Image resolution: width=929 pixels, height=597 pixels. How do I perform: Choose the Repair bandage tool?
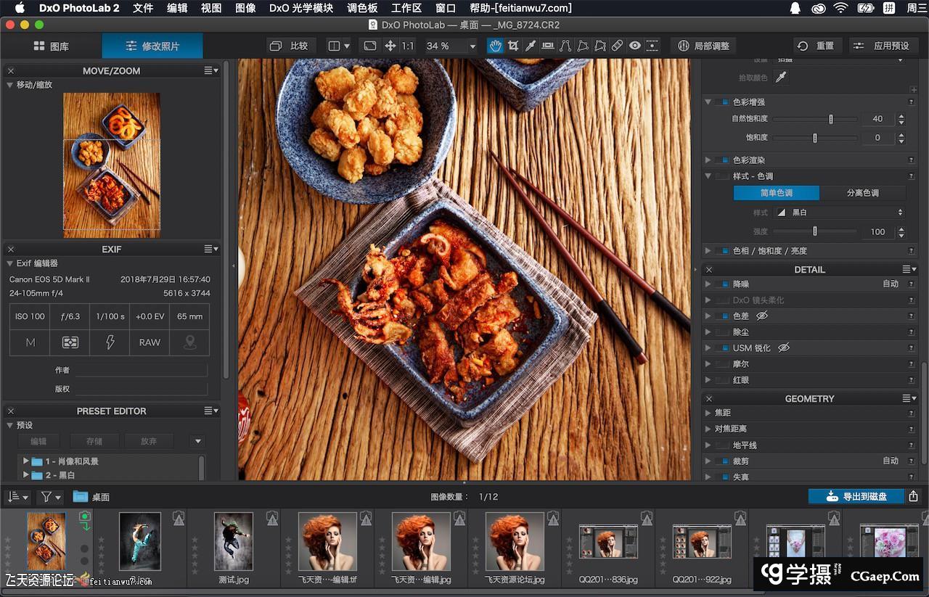pos(617,46)
